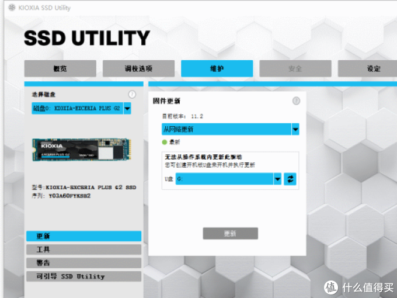Expand the U盘 drive dropdown arrow

point(277,179)
